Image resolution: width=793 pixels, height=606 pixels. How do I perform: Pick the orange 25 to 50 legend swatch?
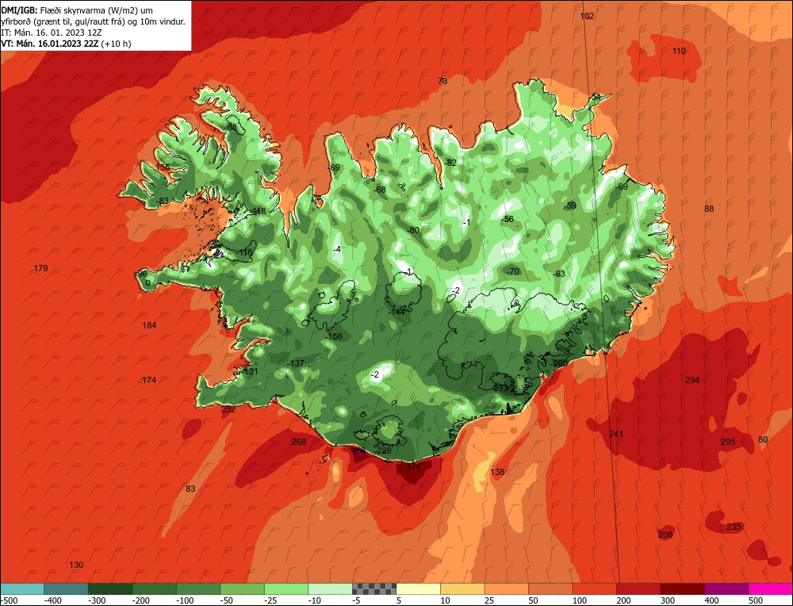point(506,589)
